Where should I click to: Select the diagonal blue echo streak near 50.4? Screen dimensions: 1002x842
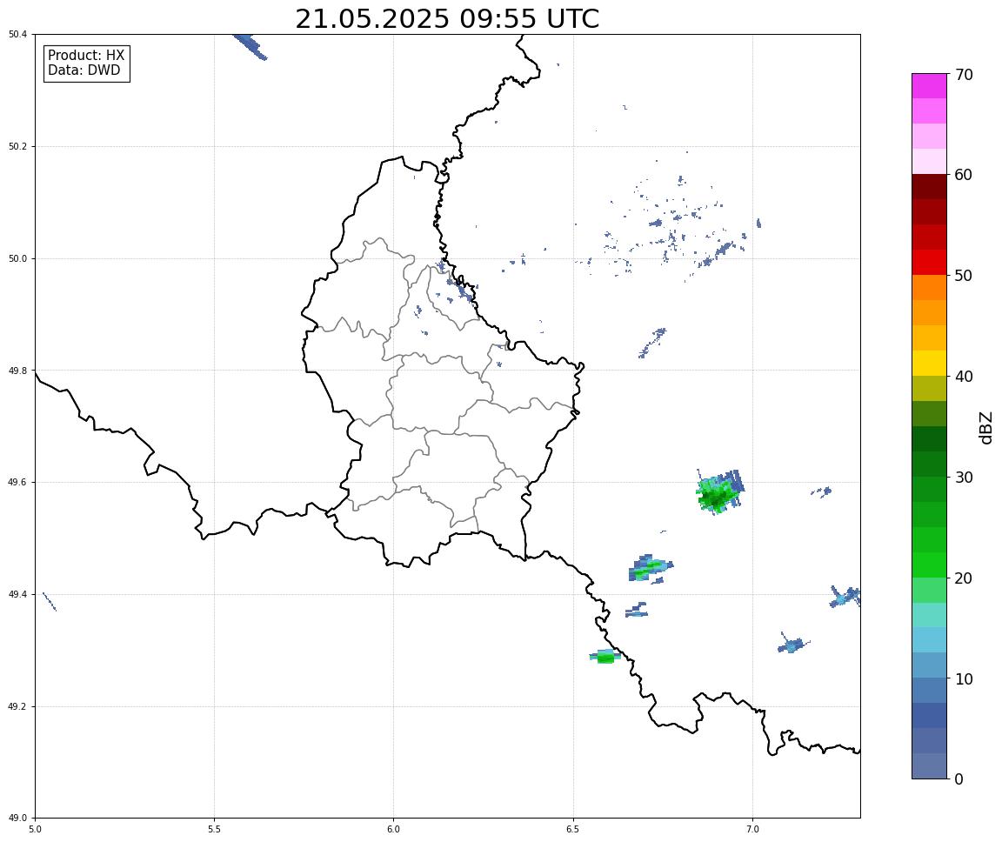pyautogui.click(x=250, y=47)
